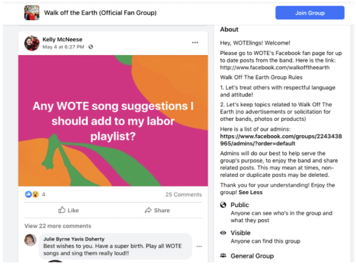Image resolution: width=356 pixels, height=264 pixels.
Task: Click the Visible eye icon
Action: pos(223,232)
